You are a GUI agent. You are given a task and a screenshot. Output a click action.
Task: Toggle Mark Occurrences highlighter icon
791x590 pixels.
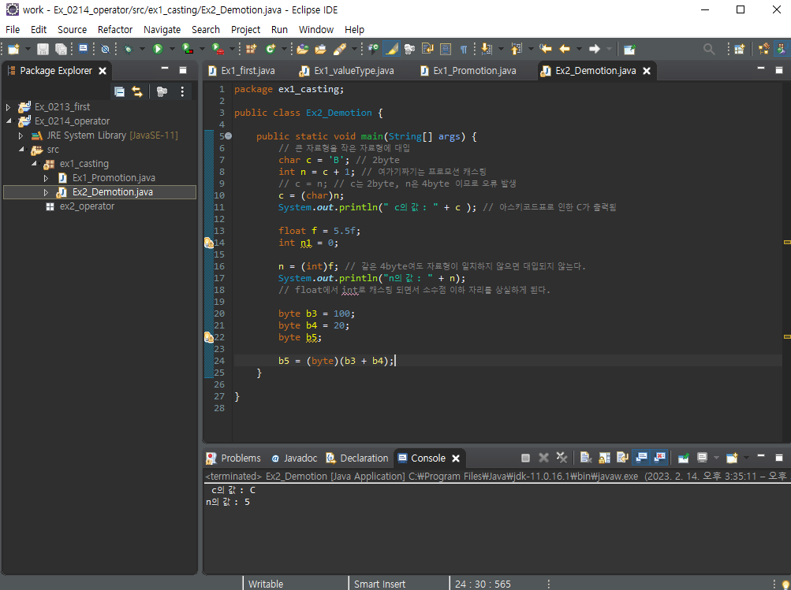coord(391,49)
